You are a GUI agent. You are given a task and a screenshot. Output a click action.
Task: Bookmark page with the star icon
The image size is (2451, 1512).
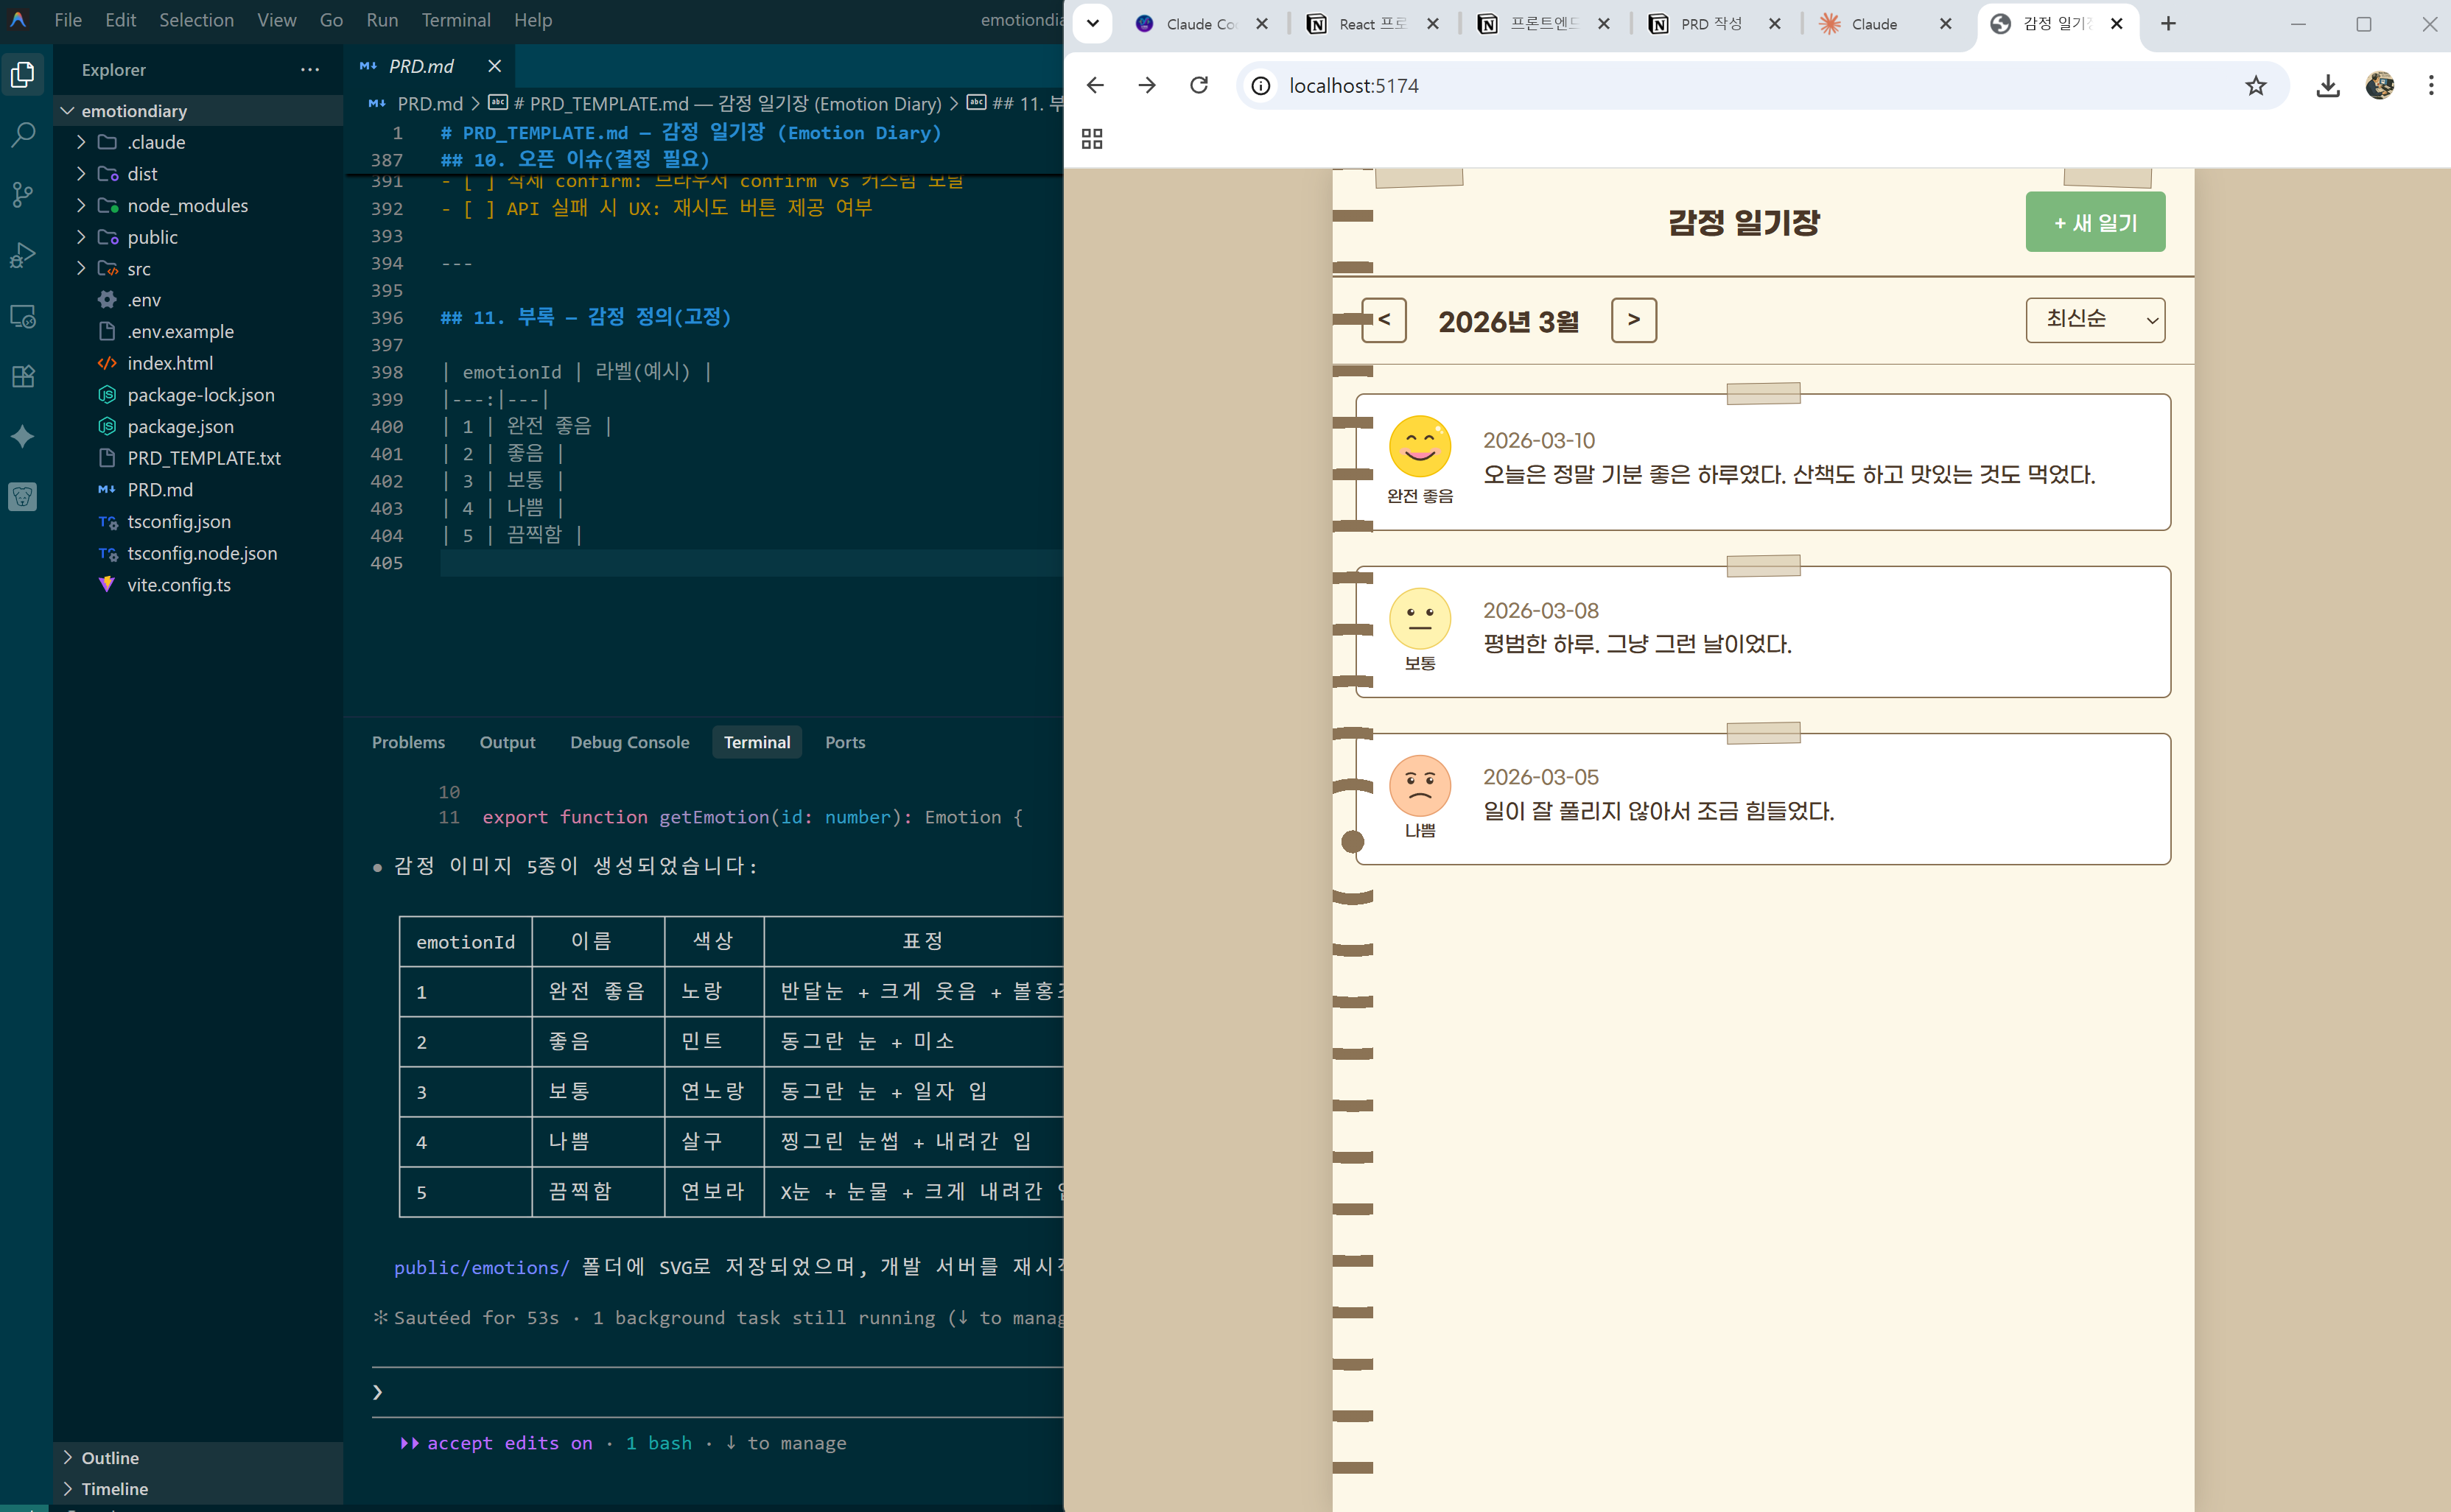click(2255, 86)
